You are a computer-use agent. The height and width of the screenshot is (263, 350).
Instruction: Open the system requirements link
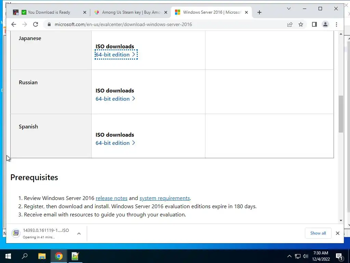164,198
